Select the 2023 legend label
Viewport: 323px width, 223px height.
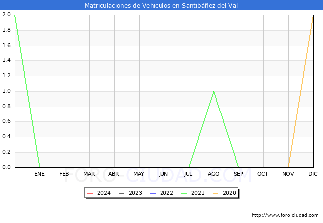[135, 193]
